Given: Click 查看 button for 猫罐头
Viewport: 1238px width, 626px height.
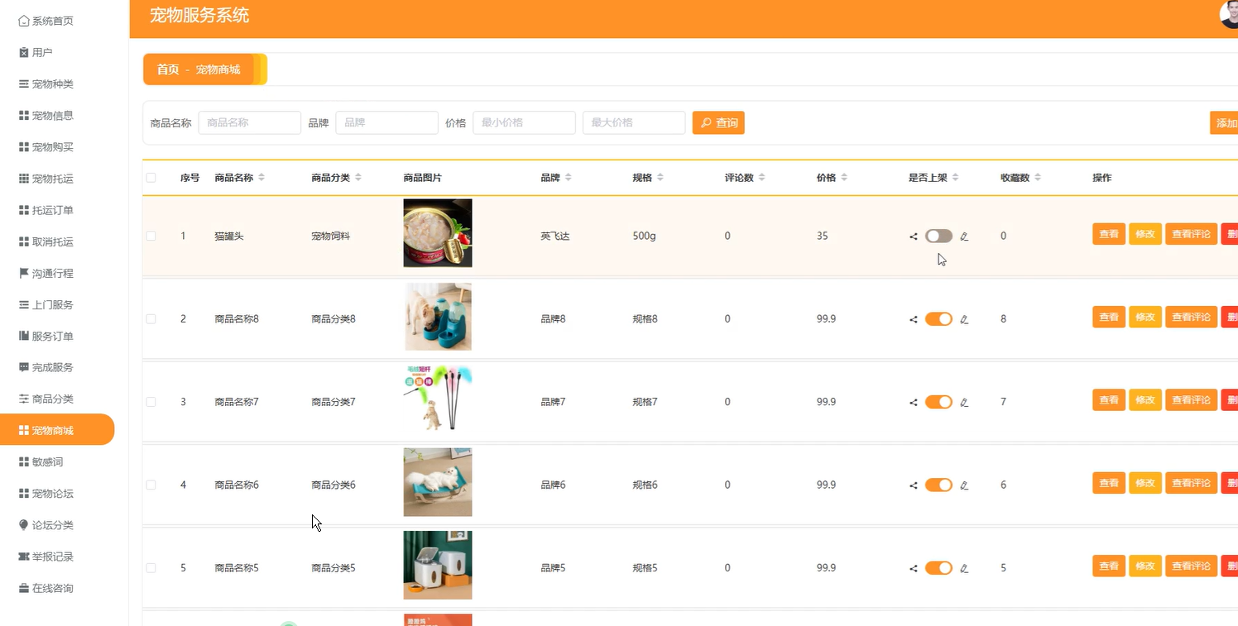Looking at the screenshot, I should pos(1109,234).
